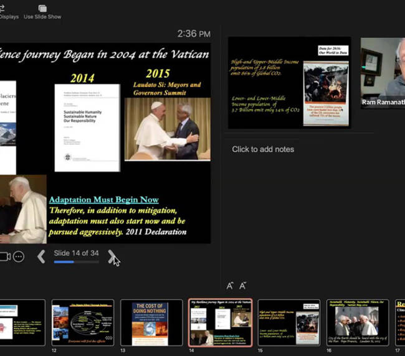The height and width of the screenshot is (356, 405).
Task: Advance to the next slide arrow
Action: [x=112, y=256]
